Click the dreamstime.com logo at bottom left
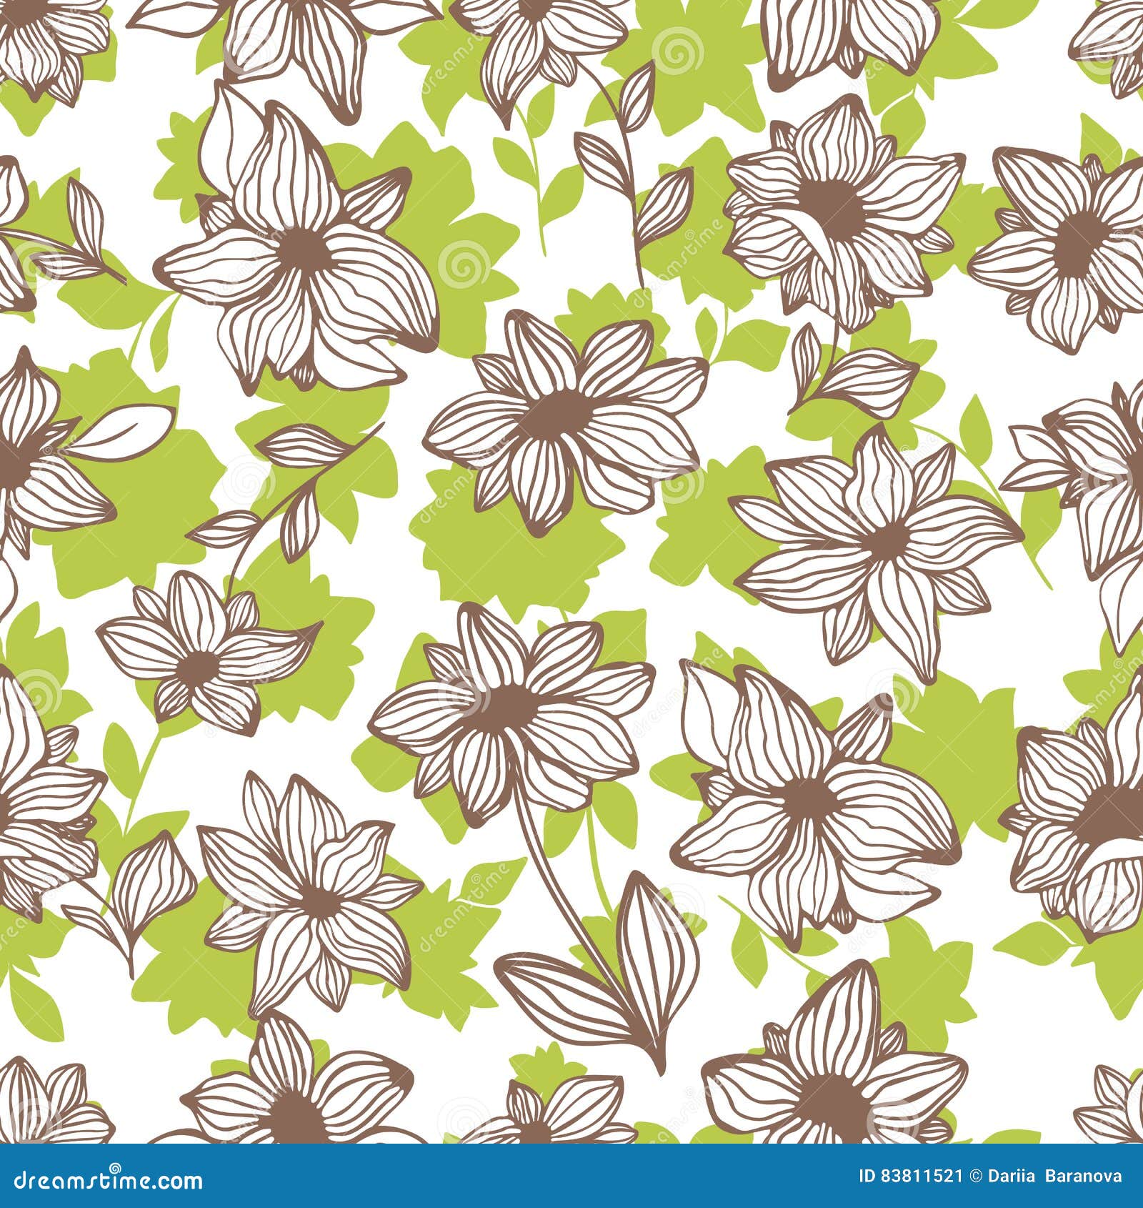This screenshot has height=1208, width=1143. pyautogui.click(x=107, y=1181)
